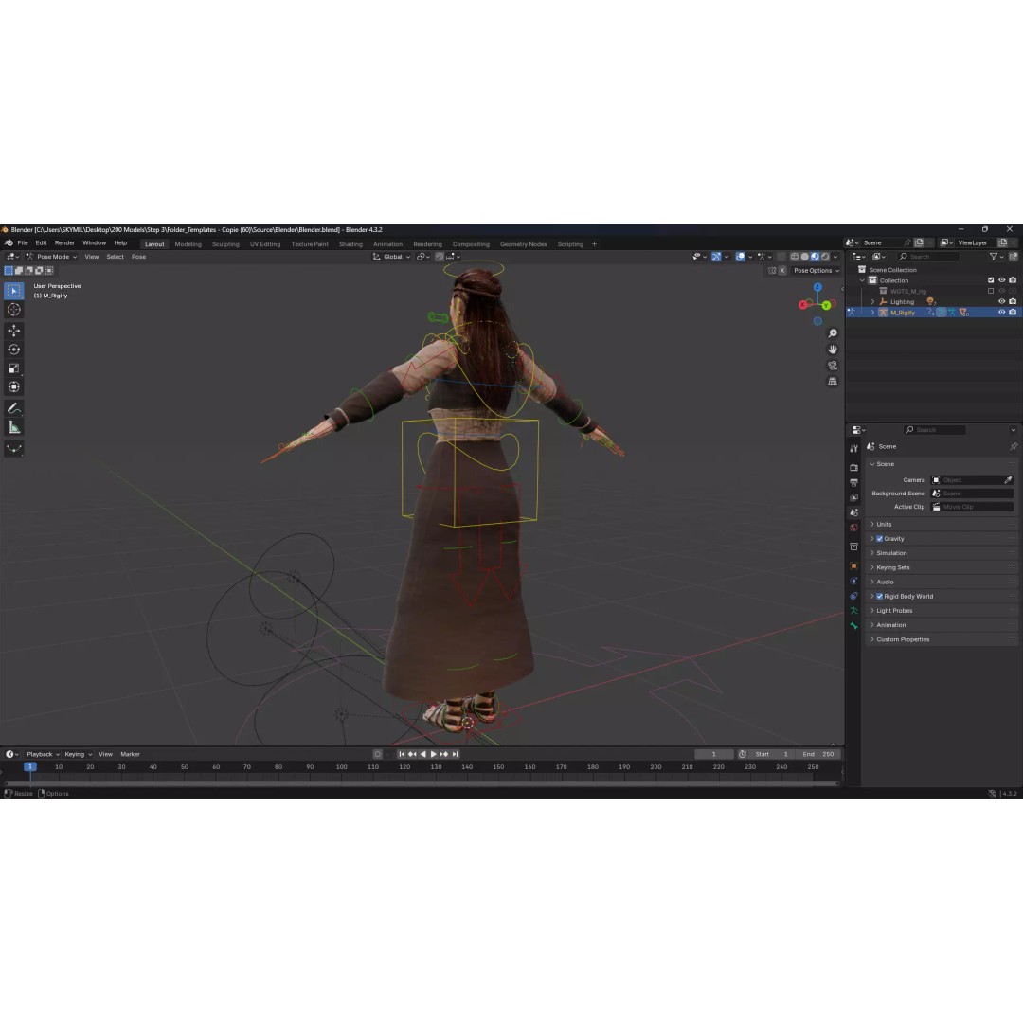Screen dimensions: 1023x1023
Task: Open the Tool properties tab
Action: click(853, 449)
